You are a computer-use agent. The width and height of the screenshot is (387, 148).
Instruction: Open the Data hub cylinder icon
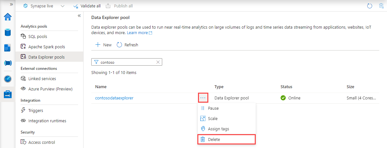(7, 32)
